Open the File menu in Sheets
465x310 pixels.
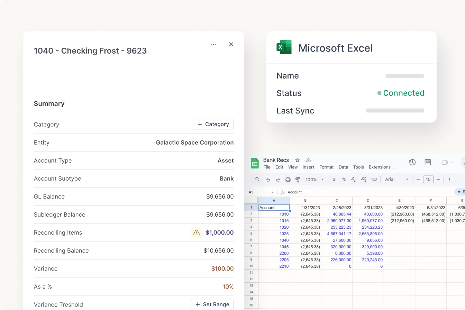pos(267,167)
